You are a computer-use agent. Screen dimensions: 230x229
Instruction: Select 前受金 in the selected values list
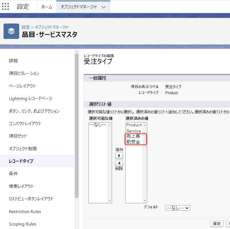[133, 142]
